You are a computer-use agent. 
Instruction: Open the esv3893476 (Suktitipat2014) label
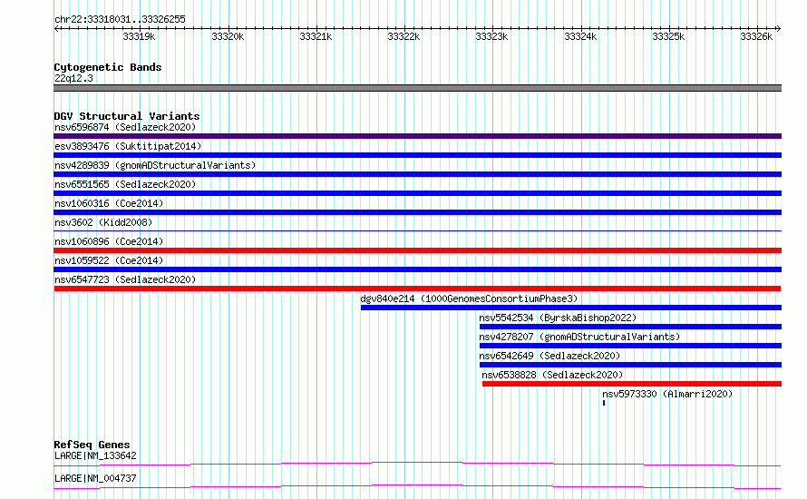click(128, 146)
